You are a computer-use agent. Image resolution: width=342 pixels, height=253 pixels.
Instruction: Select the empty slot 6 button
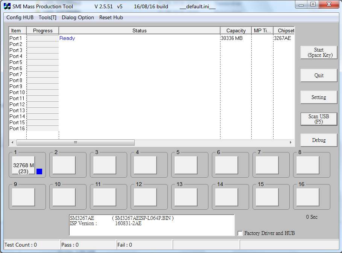coord(226,165)
